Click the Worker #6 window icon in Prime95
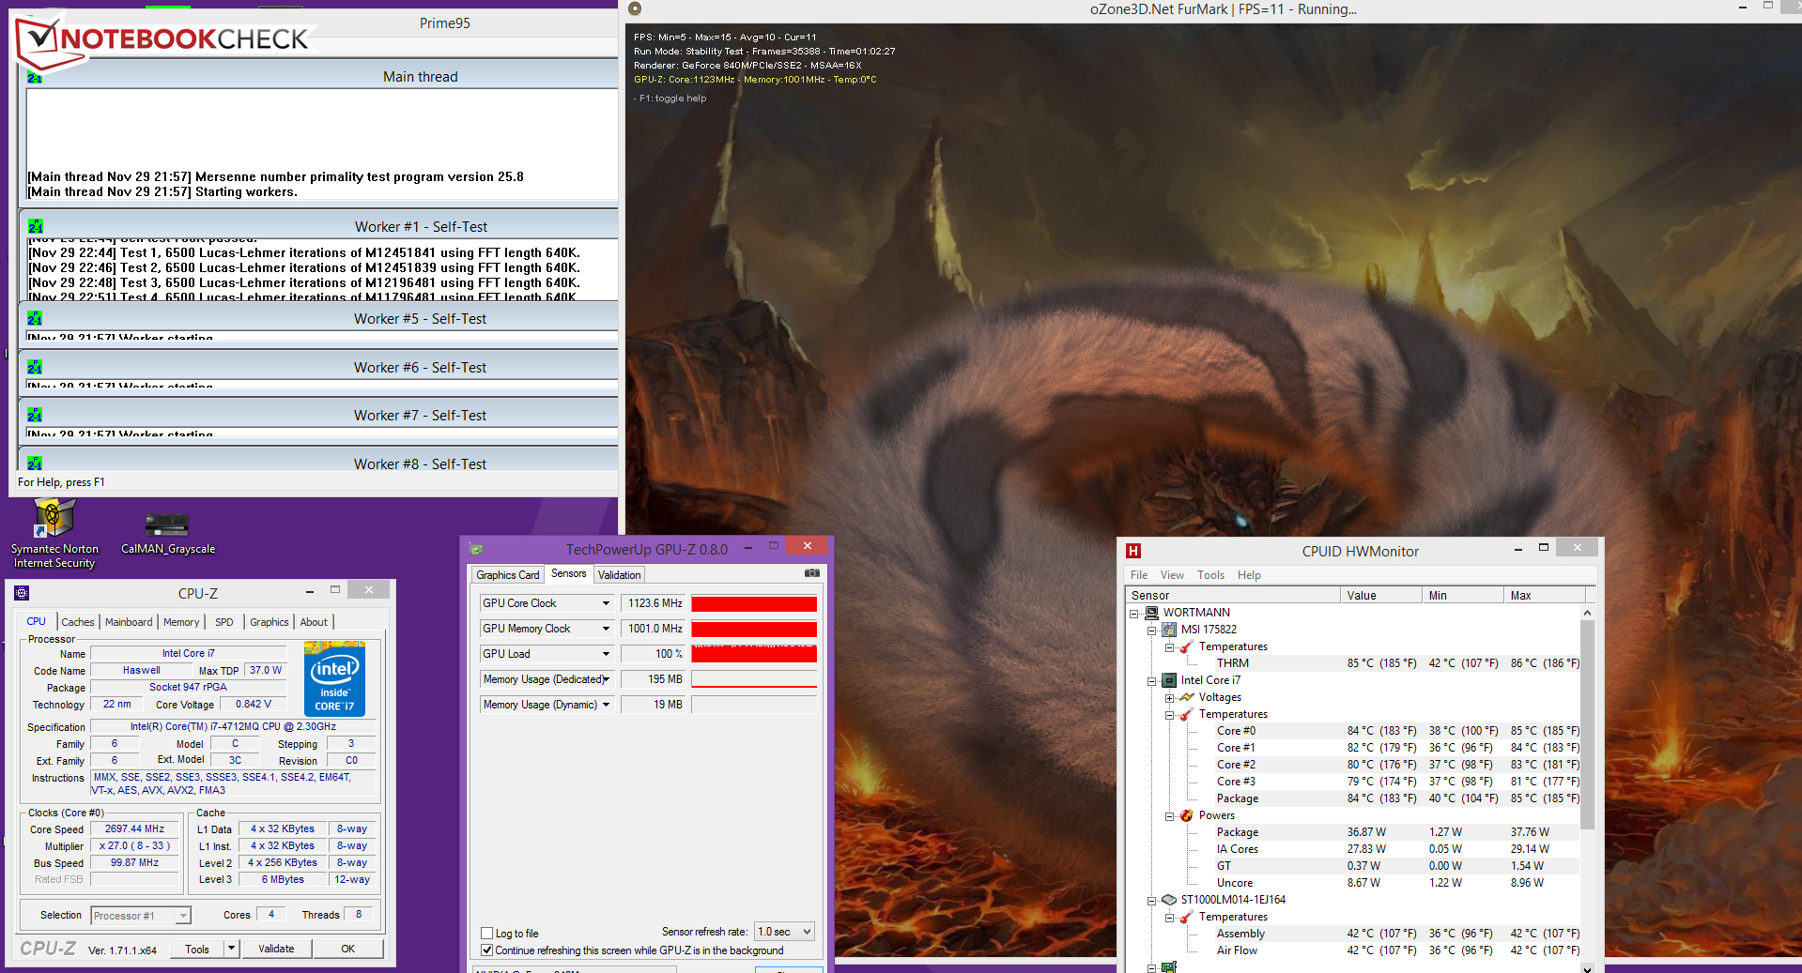 tap(35, 368)
